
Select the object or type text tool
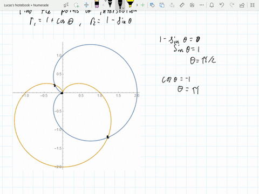(66, 5)
